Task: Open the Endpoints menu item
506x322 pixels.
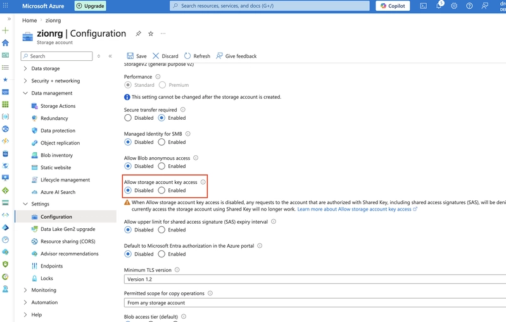Action: (x=52, y=266)
